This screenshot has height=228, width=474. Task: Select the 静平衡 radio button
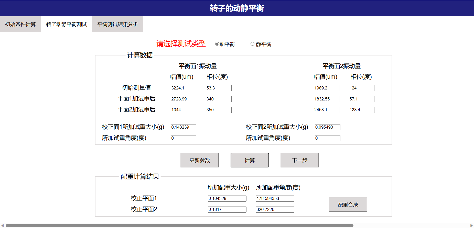252,44
